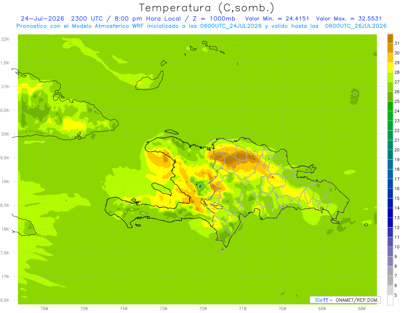
Task: Select the '76W' longitude label
Action: pos(44,309)
